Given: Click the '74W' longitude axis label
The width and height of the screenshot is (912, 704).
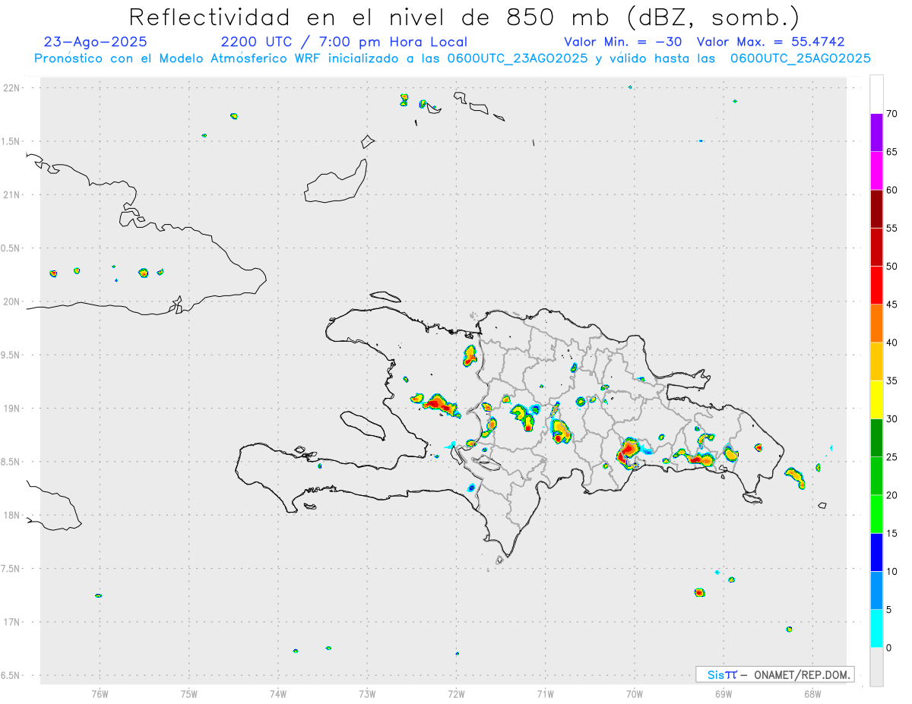Looking at the screenshot, I should coord(278,694).
